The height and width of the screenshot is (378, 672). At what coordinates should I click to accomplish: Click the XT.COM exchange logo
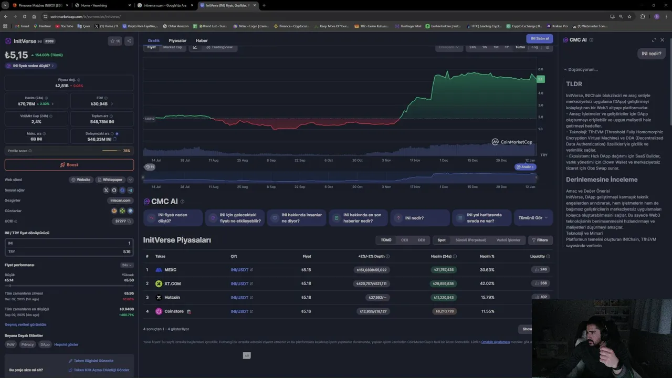(159, 283)
